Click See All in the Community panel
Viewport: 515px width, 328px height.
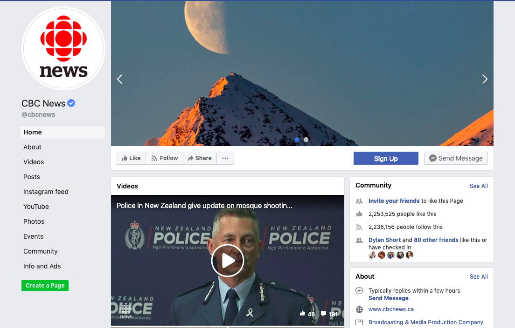pyautogui.click(x=479, y=186)
